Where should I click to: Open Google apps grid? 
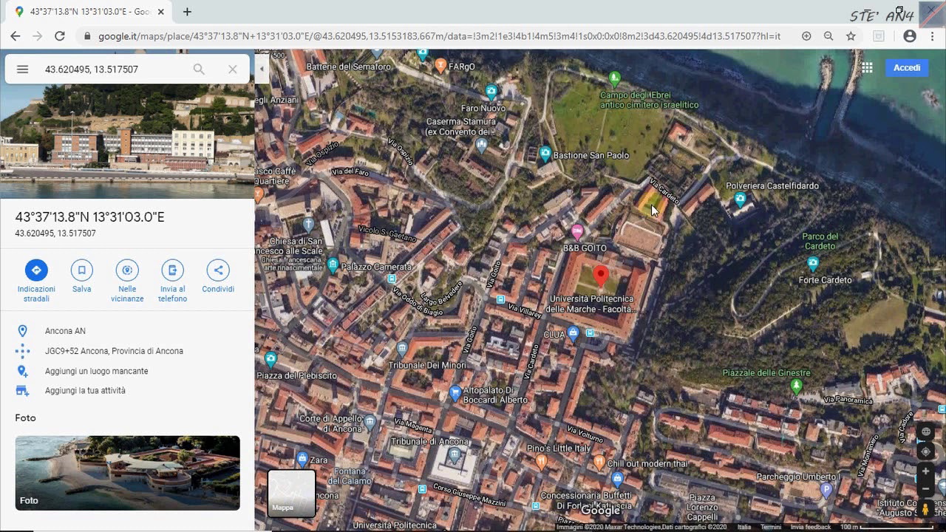click(x=867, y=68)
